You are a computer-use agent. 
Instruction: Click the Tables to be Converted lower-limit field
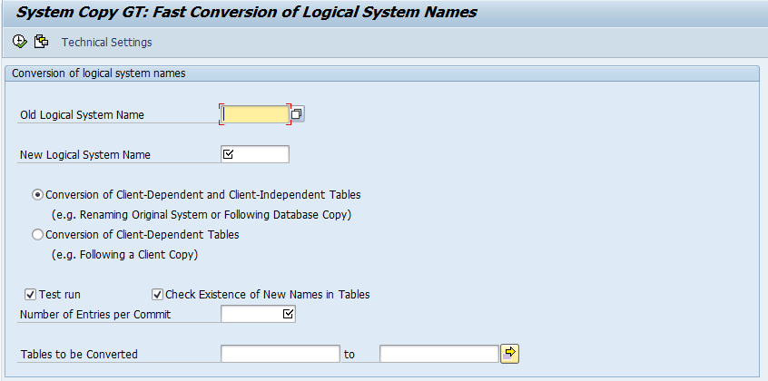pyautogui.click(x=280, y=354)
